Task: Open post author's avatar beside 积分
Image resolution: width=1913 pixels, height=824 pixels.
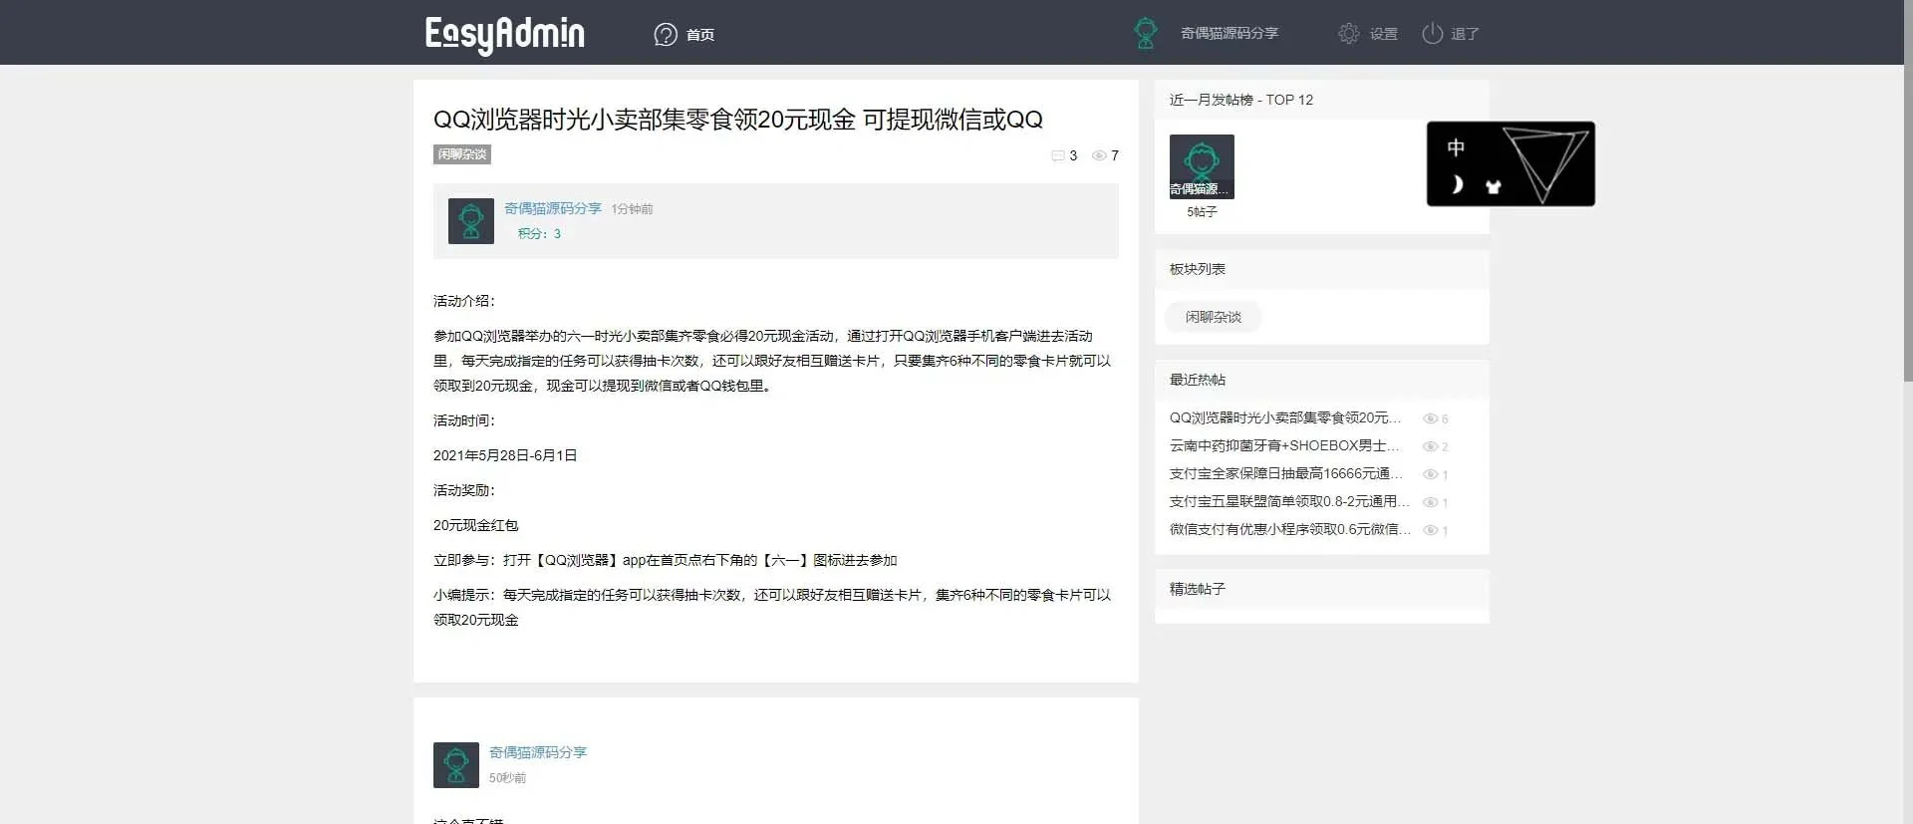Action: point(471,221)
